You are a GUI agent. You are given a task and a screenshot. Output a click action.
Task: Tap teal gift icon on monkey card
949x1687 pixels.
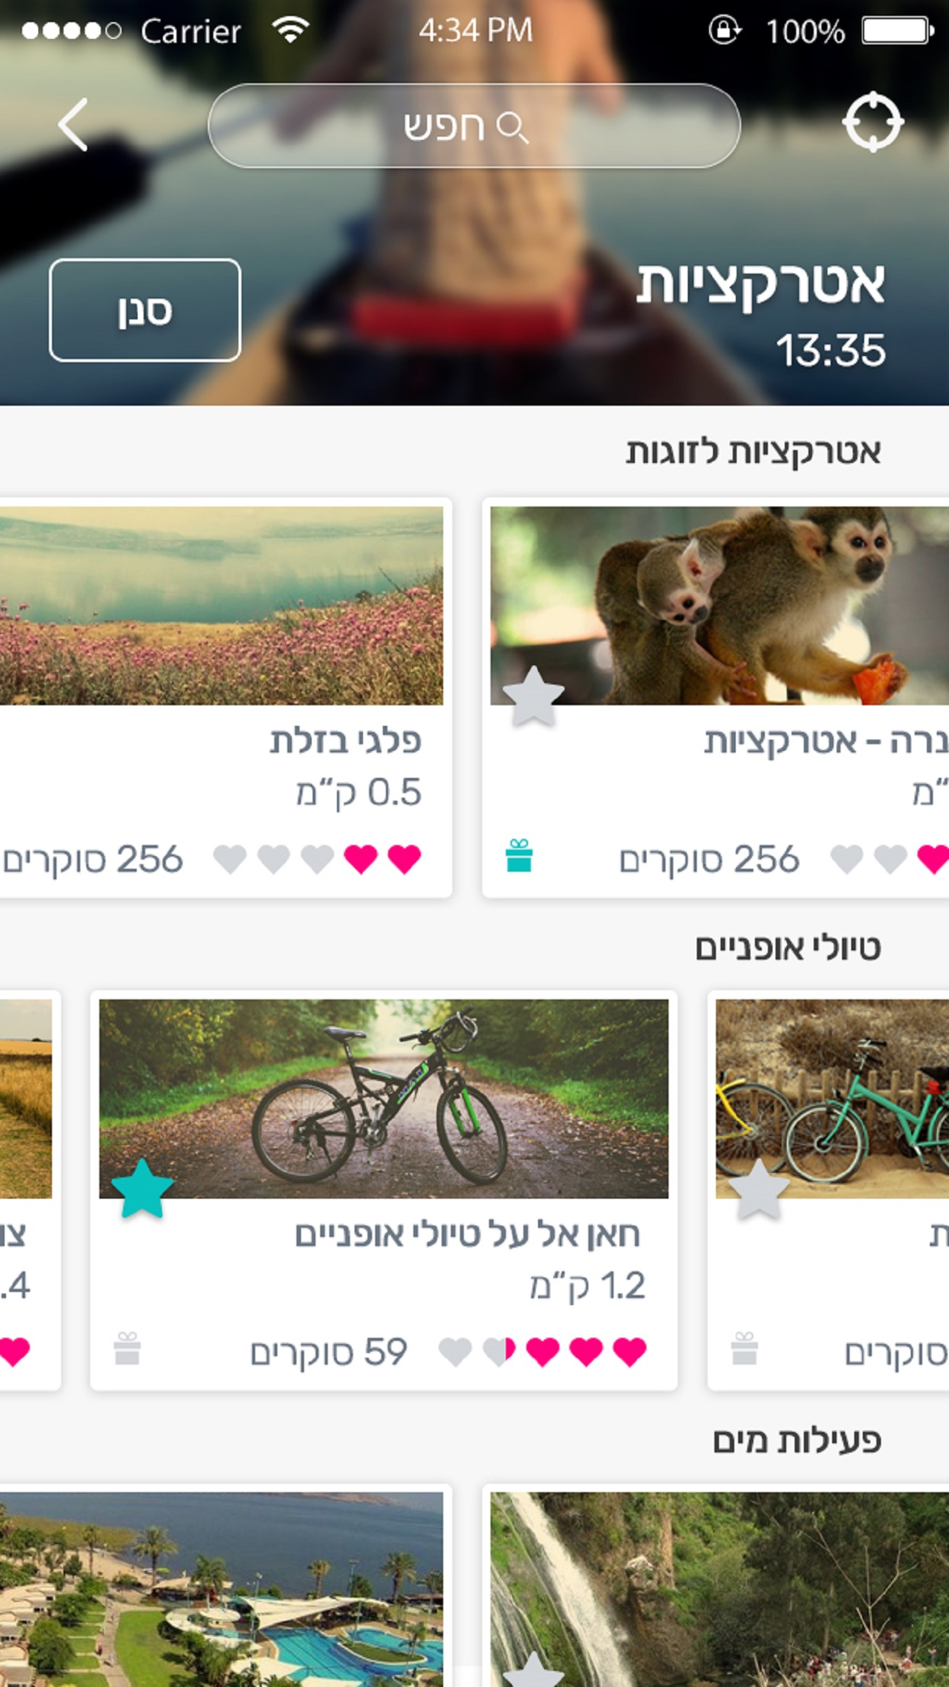point(519,856)
